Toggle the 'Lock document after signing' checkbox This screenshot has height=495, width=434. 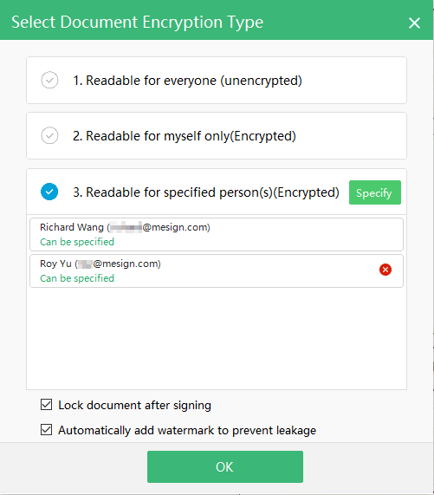pyautogui.click(x=47, y=404)
